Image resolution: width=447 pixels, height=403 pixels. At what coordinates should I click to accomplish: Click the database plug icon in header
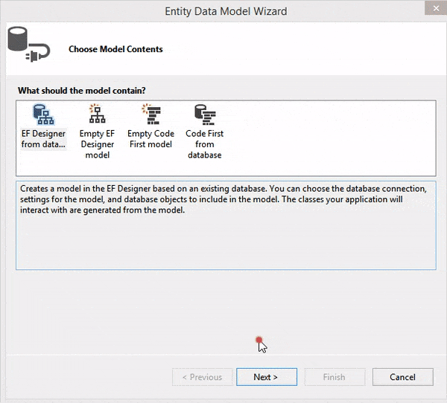point(28,45)
